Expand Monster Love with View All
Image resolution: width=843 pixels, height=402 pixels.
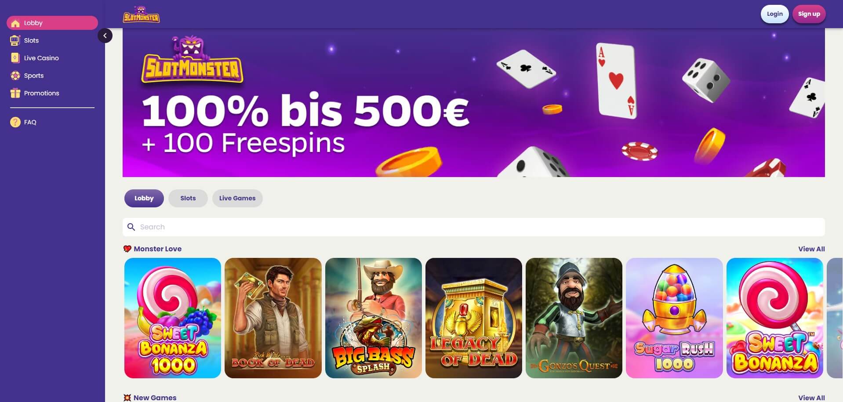coord(811,249)
